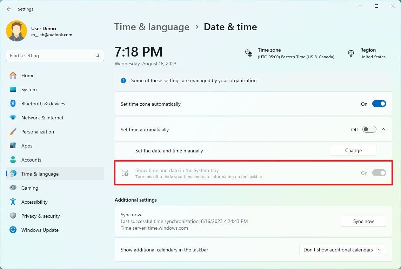Click the system tray clock icon
401x269 pixels.
tap(125, 173)
